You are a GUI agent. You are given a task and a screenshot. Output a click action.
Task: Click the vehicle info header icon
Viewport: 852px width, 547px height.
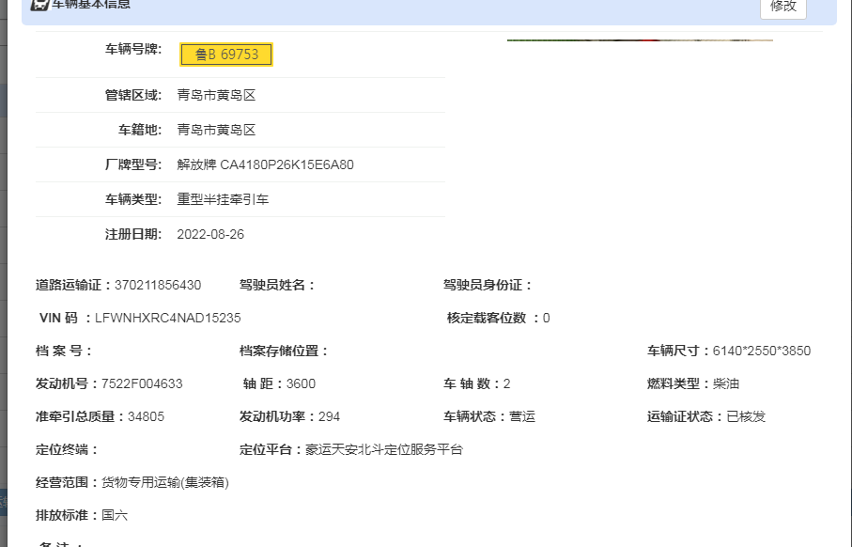pyautogui.click(x=39, y=4)
